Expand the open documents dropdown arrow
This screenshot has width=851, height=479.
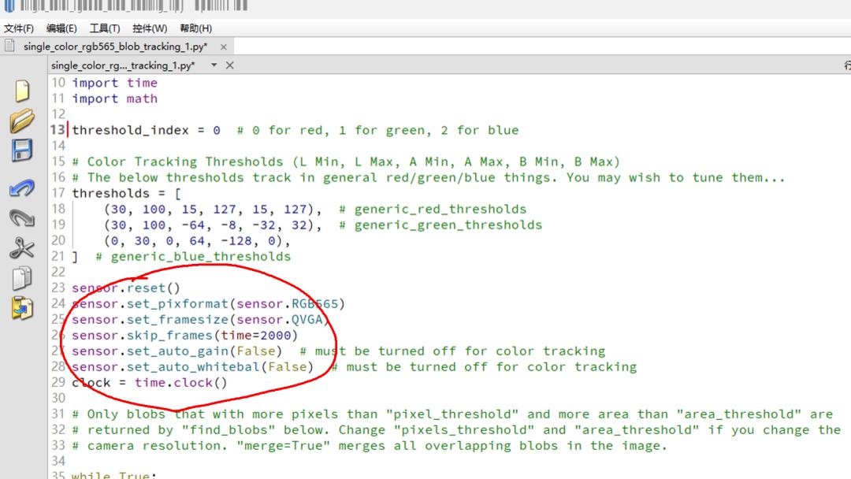(x=214, y=65)
